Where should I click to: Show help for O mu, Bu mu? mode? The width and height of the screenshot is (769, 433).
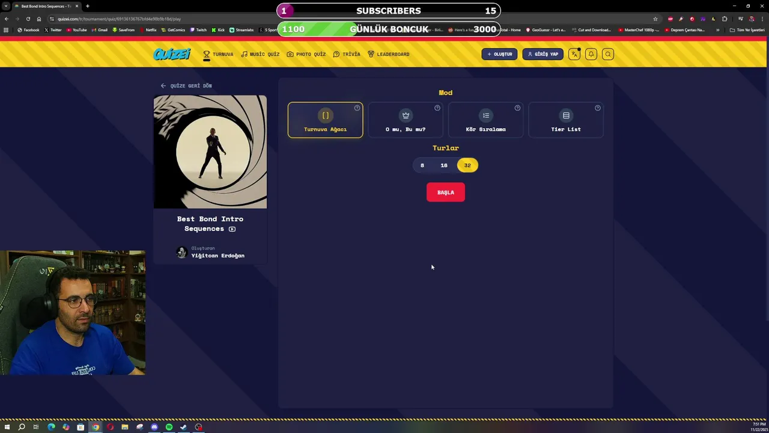click(x=437, y=108)
